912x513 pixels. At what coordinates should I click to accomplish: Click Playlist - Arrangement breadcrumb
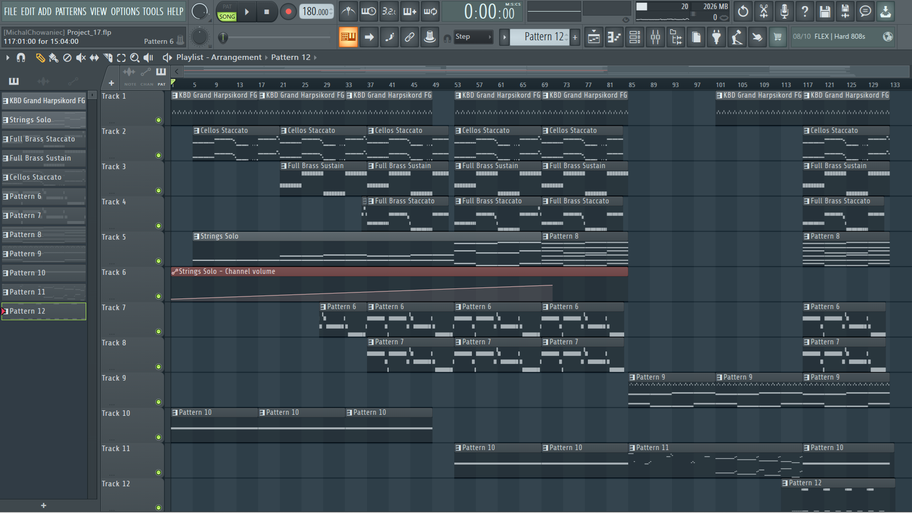pos(219,57)
